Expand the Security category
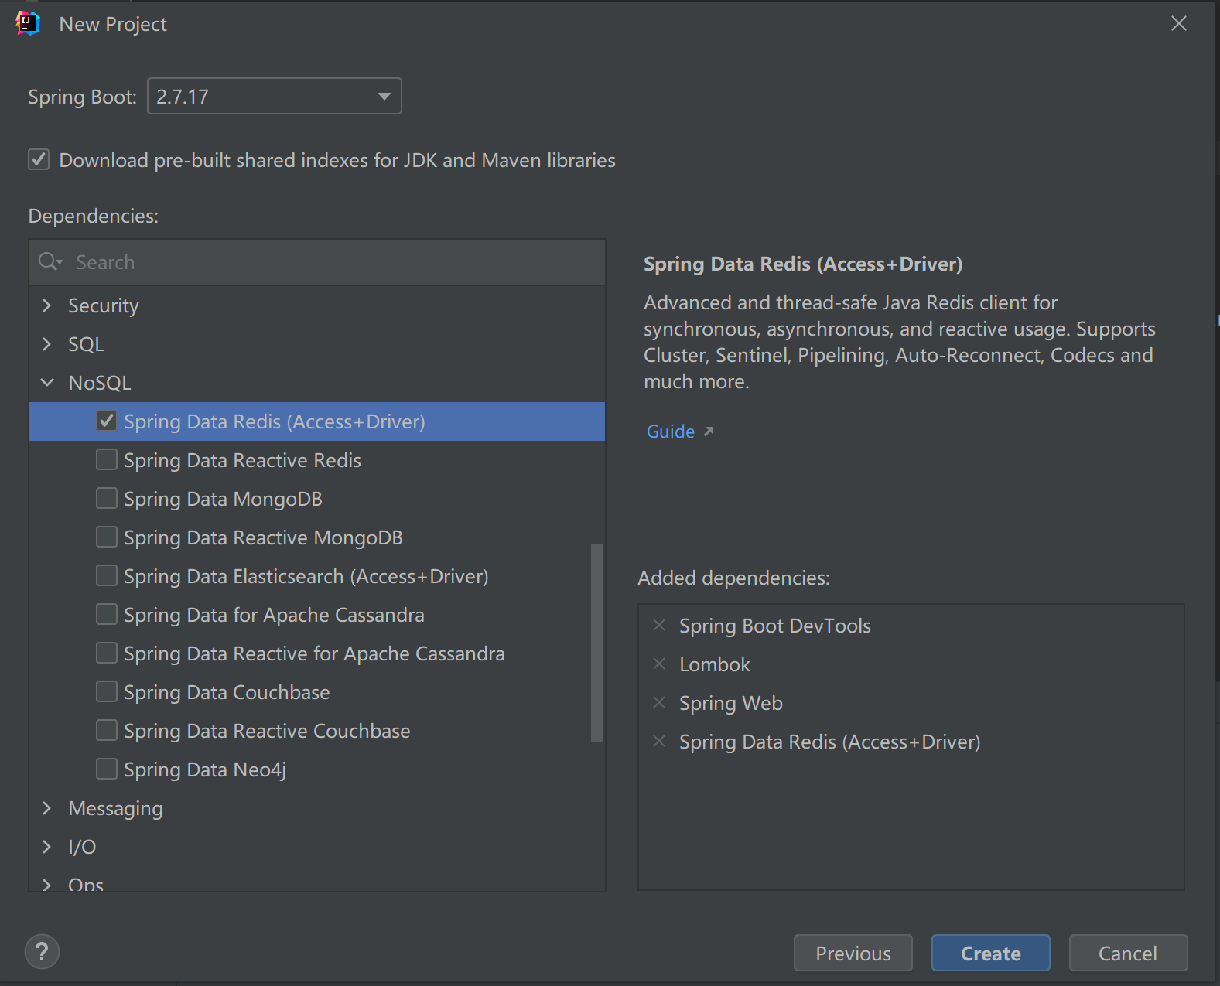 (x=46, y=305)
